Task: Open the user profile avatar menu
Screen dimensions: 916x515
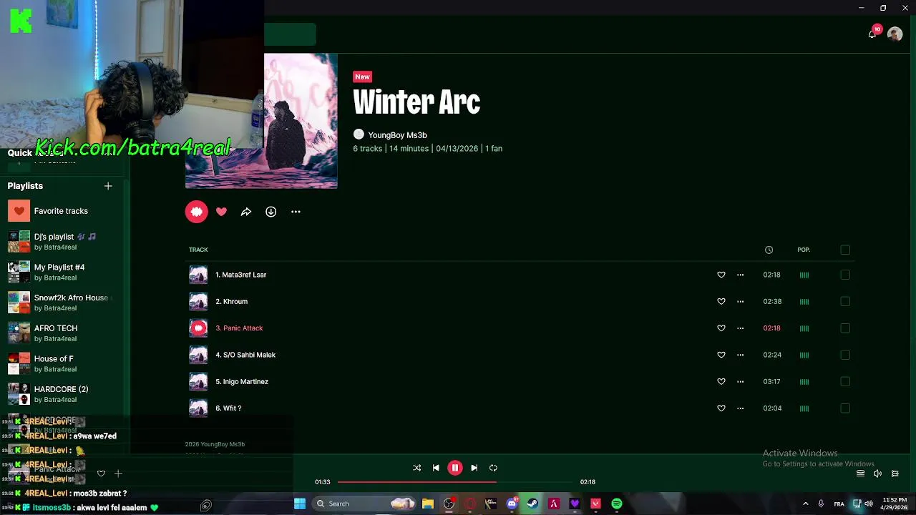Action: pyautogui.click(x=895, y=34)
